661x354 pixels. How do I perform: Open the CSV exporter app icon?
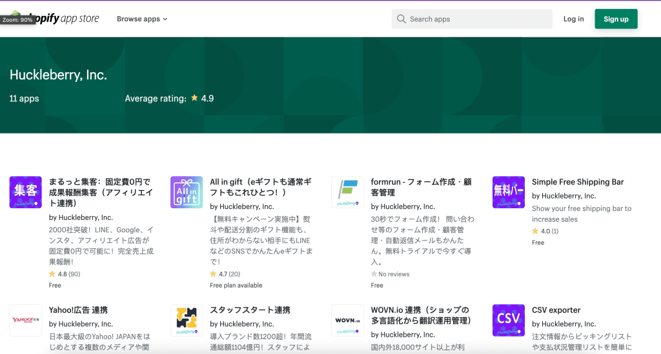pos(509,320)
